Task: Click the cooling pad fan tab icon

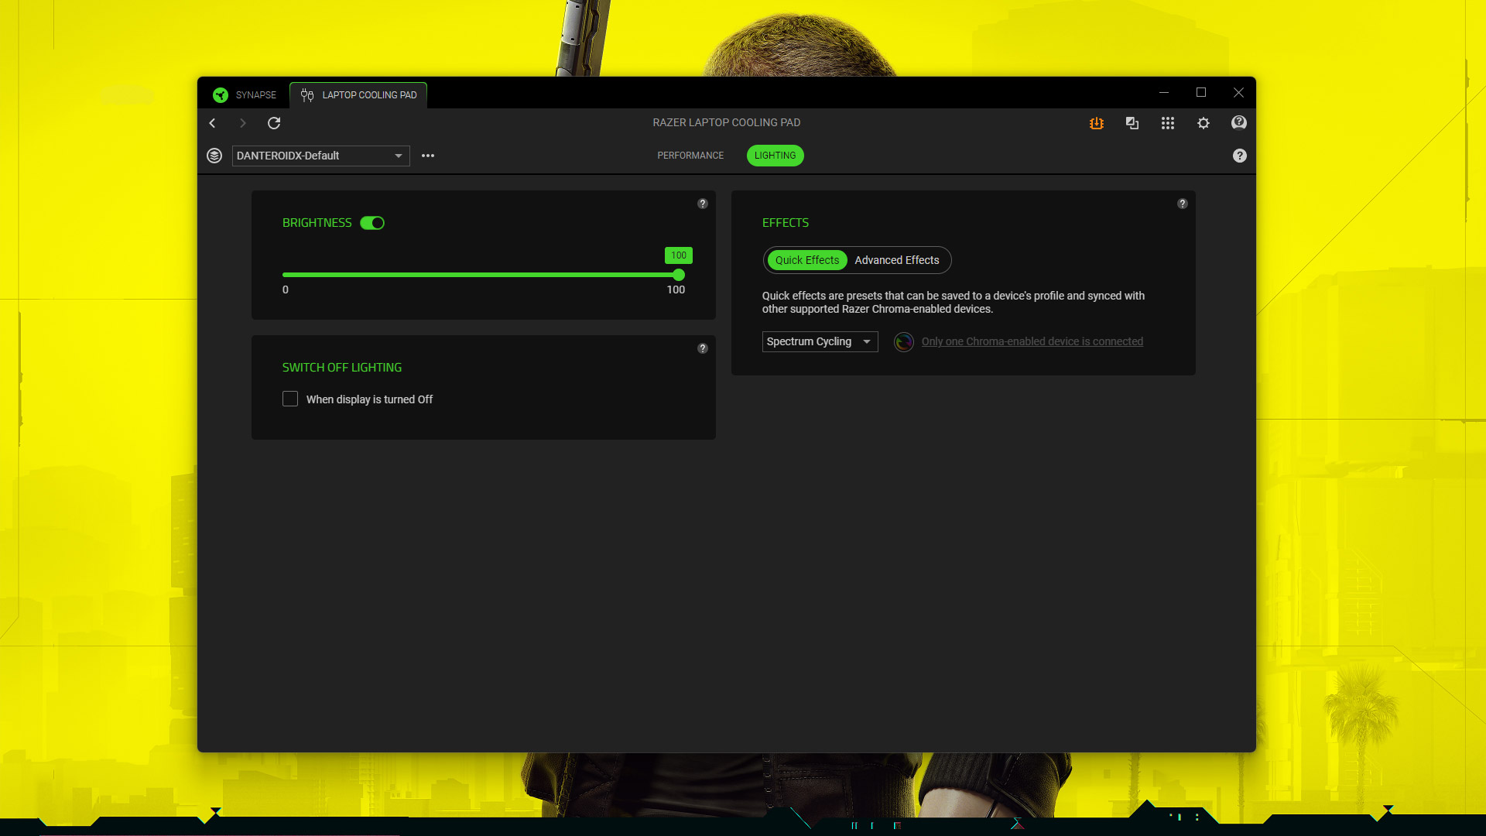Action: coord(307,95)
